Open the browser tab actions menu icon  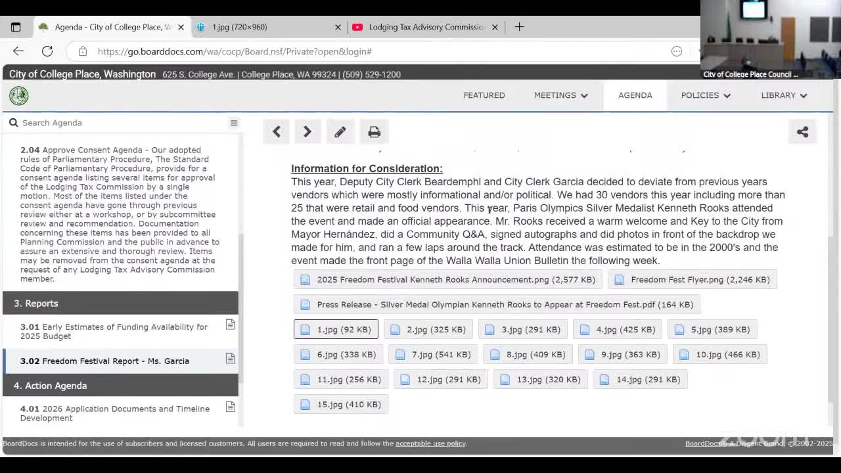[x=16, y=27]
